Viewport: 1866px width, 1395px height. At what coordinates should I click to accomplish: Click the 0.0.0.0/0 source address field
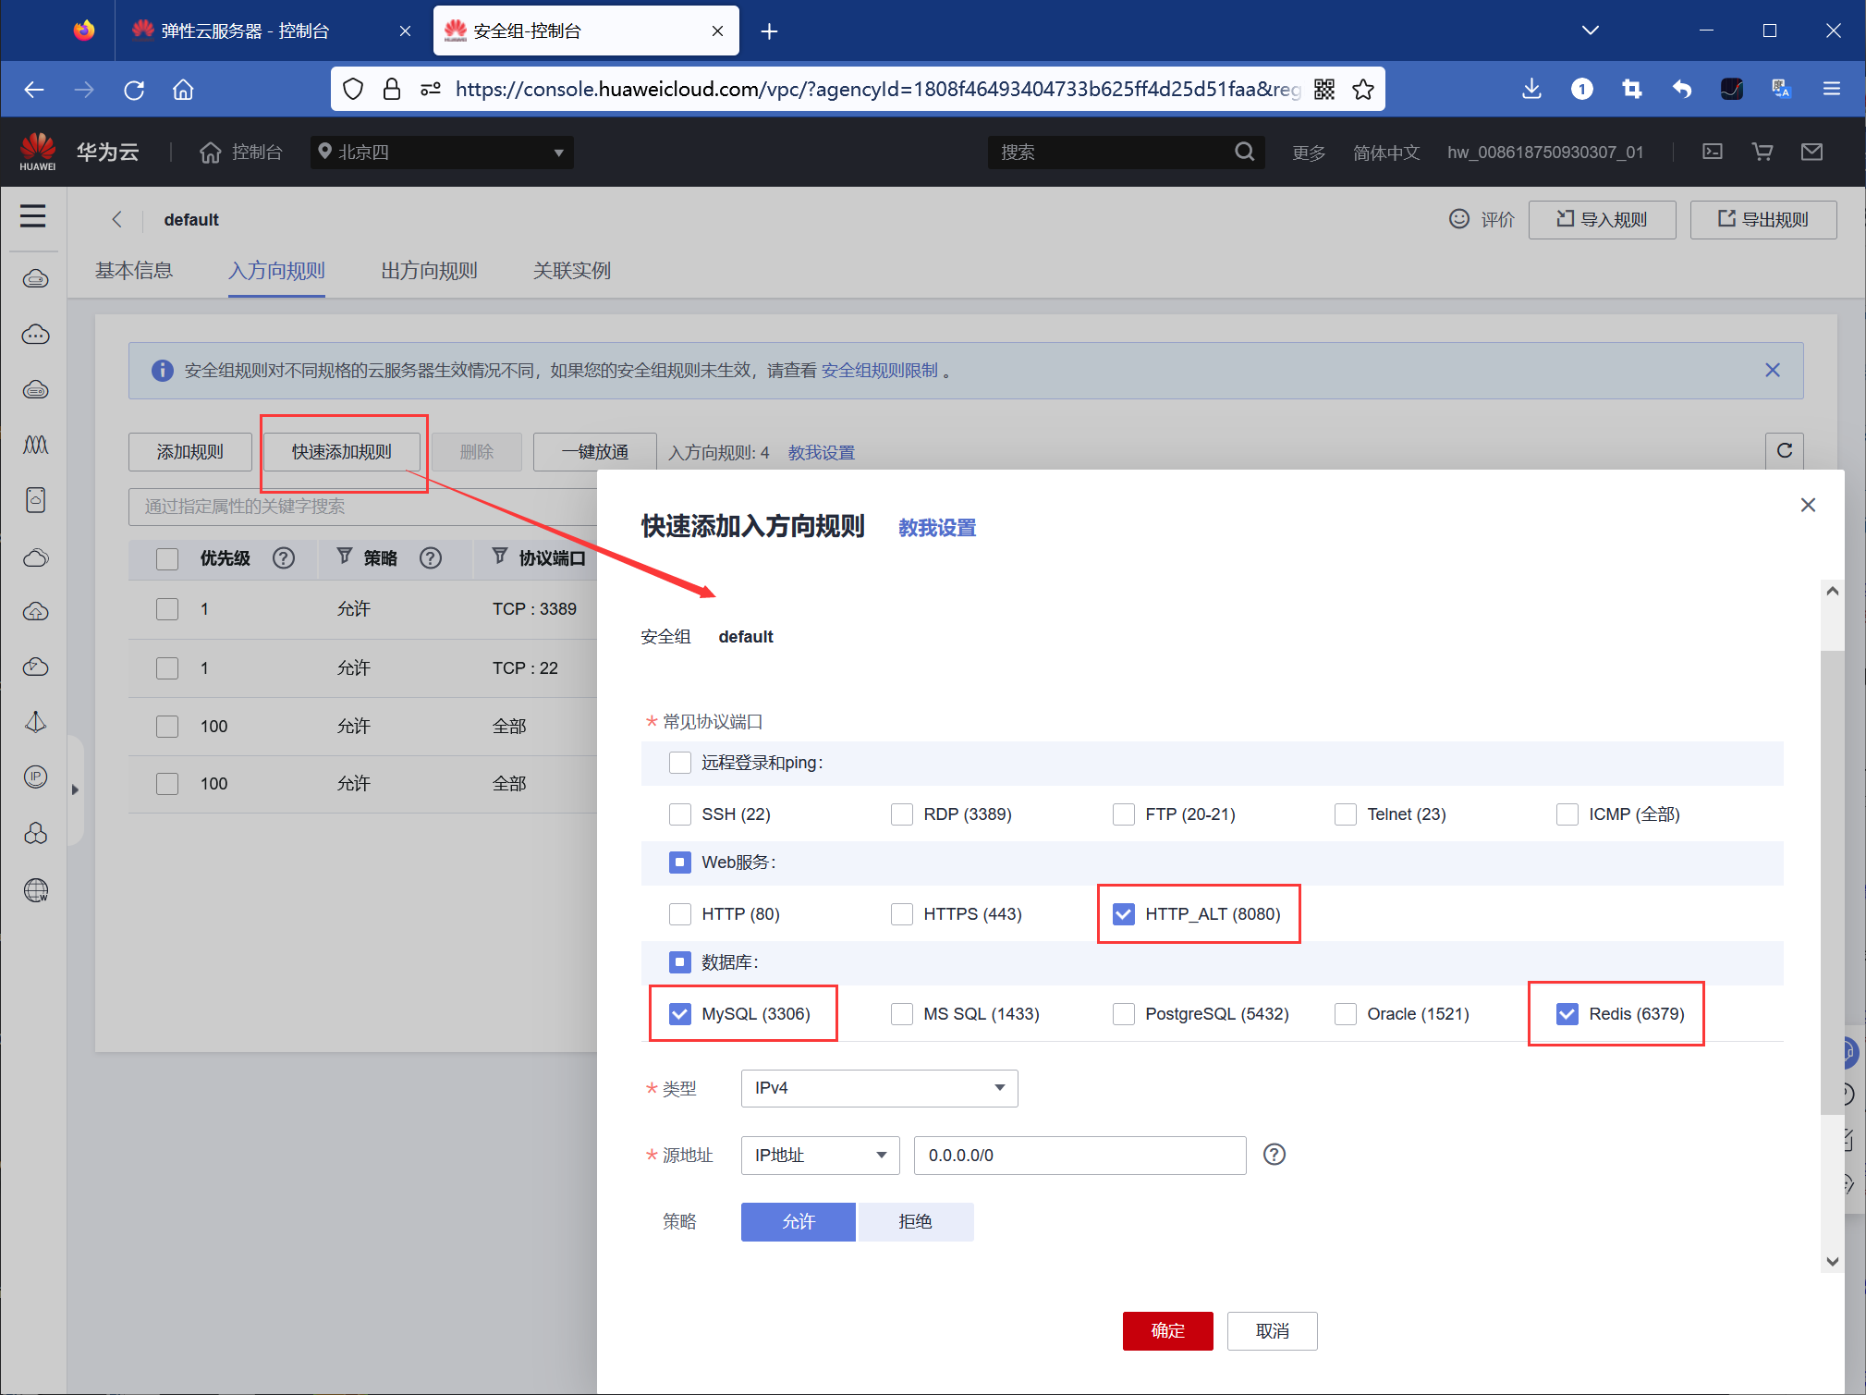[1079, 1156]
